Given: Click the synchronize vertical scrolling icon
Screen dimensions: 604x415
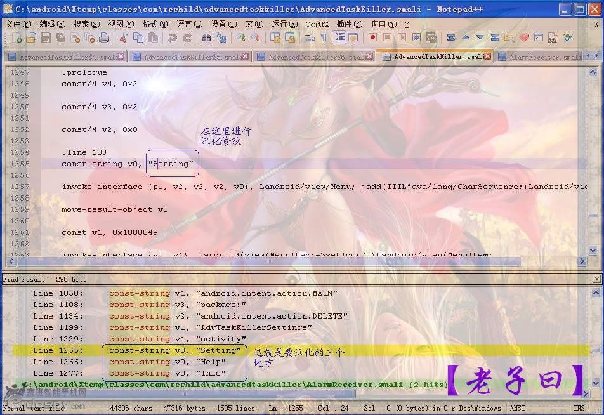Looking at the screenshot, I should (275, 38).
